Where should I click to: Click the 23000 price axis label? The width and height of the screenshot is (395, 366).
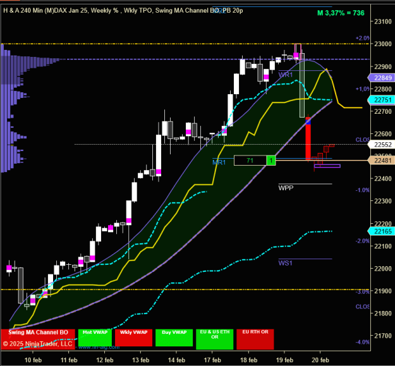coord(383,44)
